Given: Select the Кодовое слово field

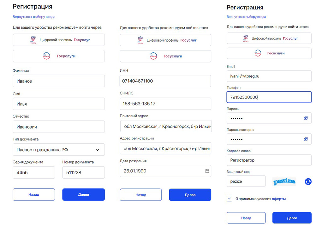Looking at the screenshot, I should coord(269,160).
